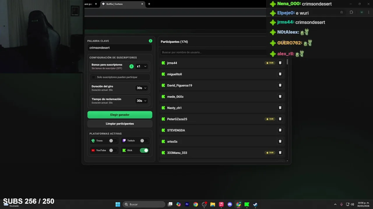Click trash icon on mede_06Xx row
The image size is (373, 209).
pyautogui.click(x=280, y=96)
